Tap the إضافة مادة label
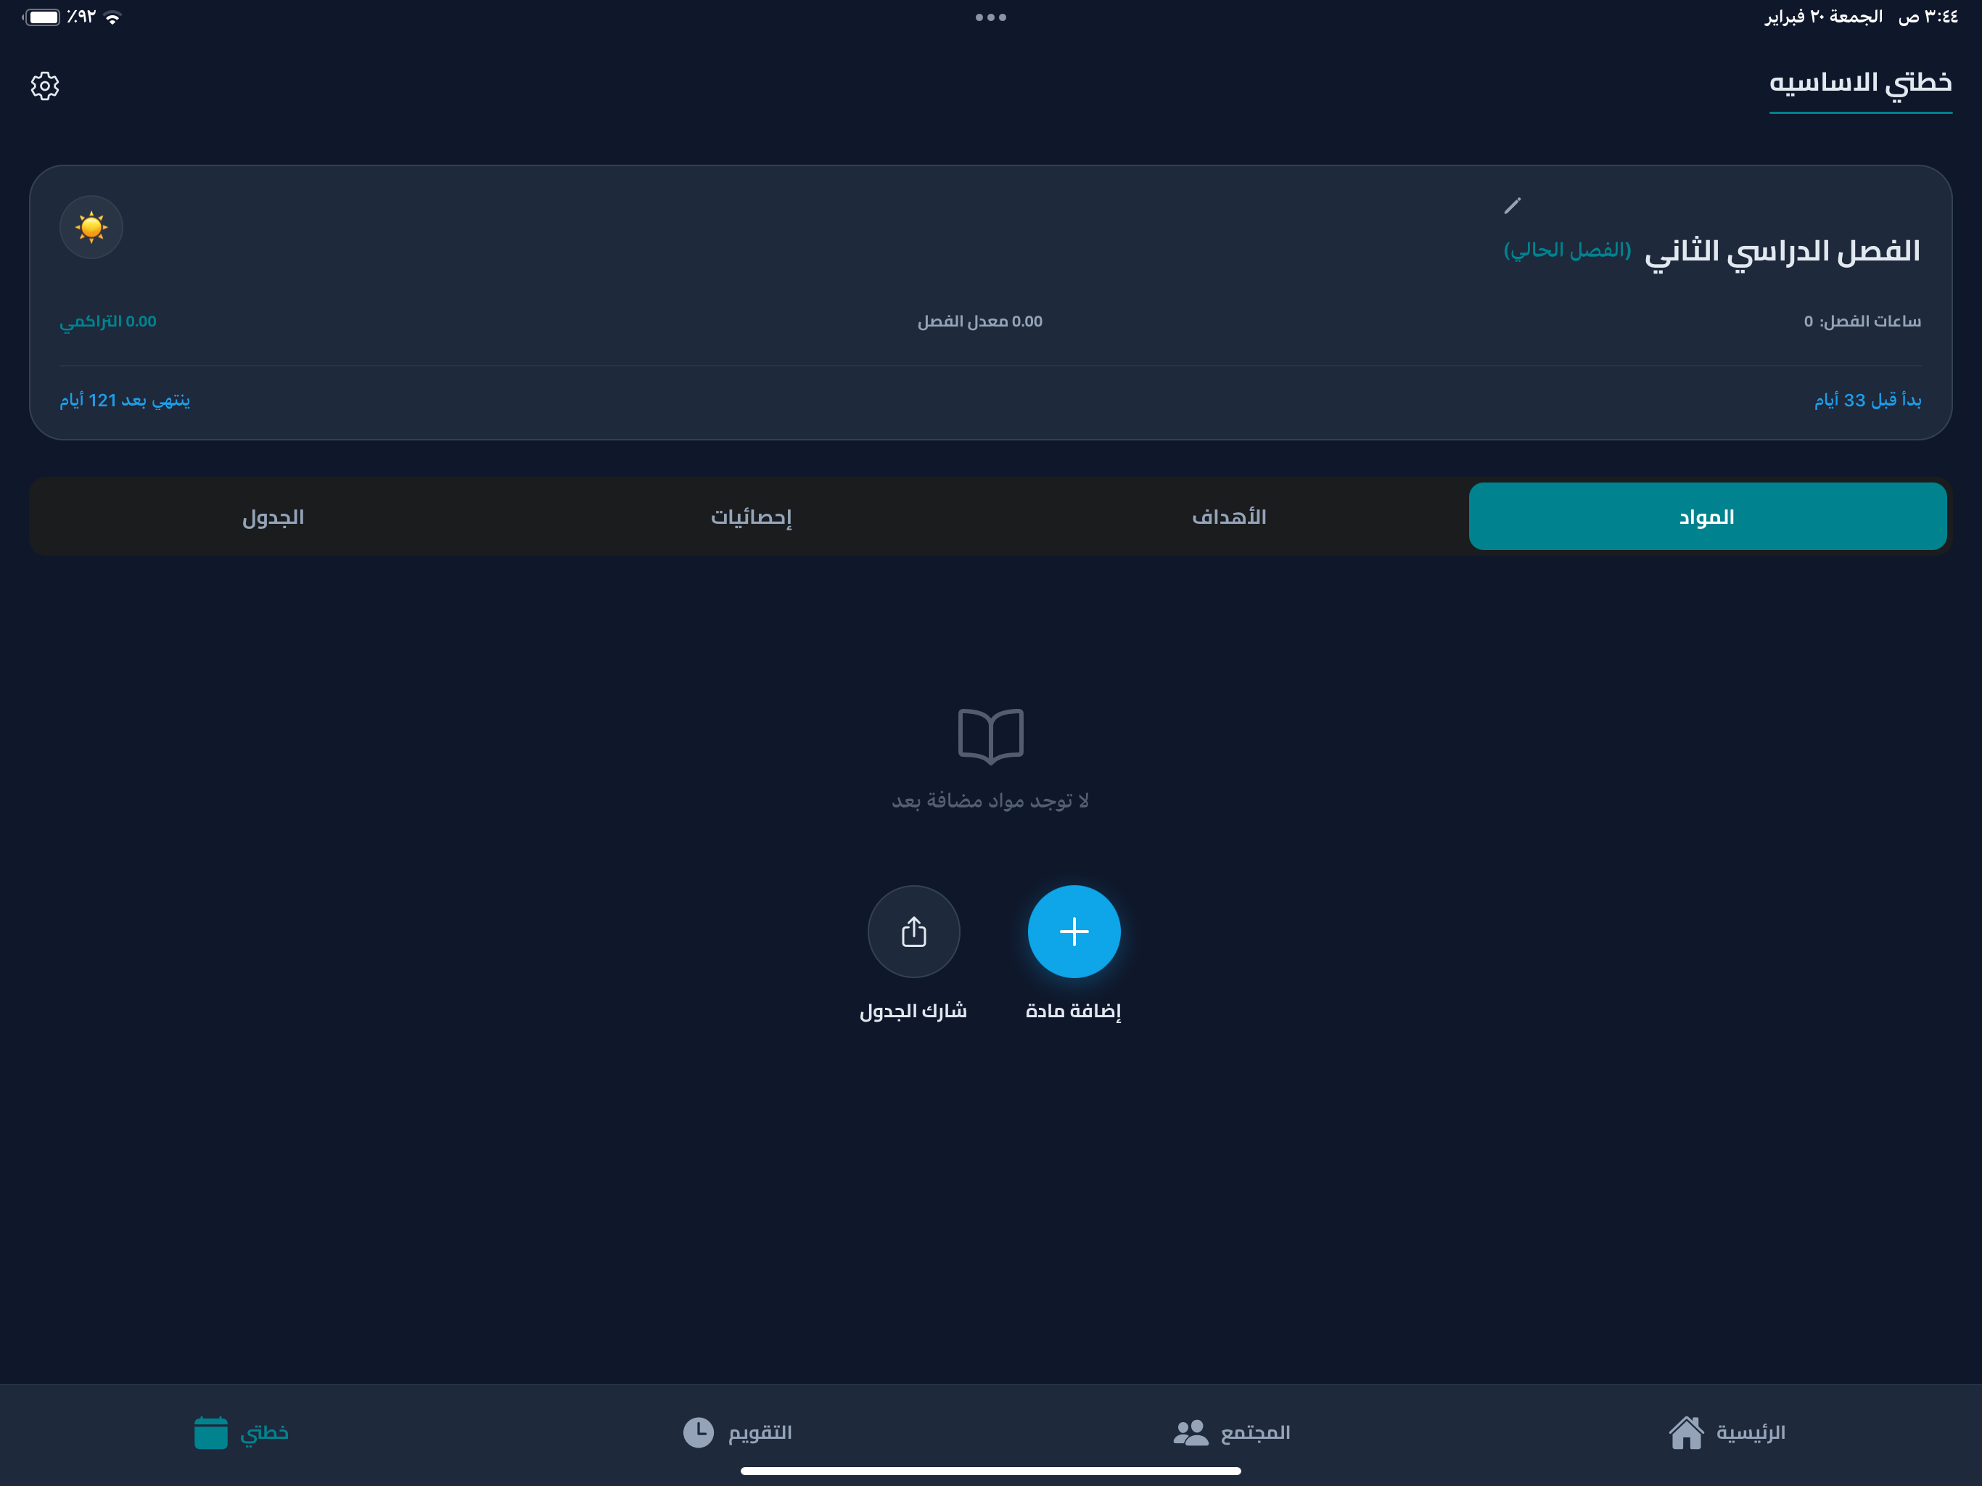This screenshot has height=1486, width=1982. pos(1074,1011)
